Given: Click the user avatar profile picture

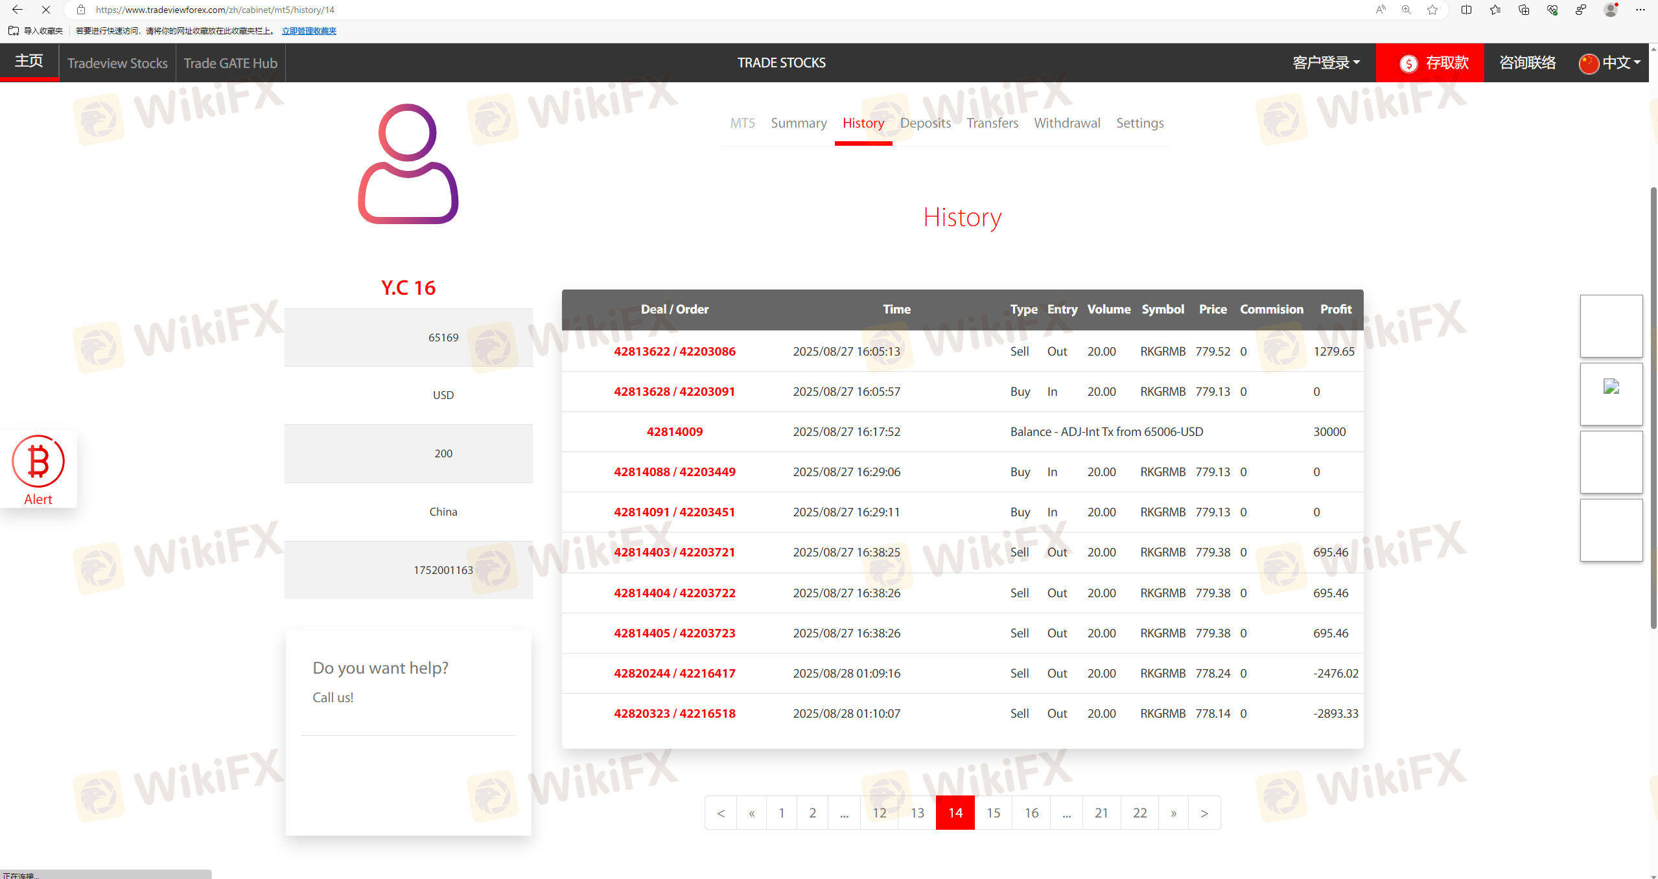Looking at the screenshot, I should click(408, 164).
